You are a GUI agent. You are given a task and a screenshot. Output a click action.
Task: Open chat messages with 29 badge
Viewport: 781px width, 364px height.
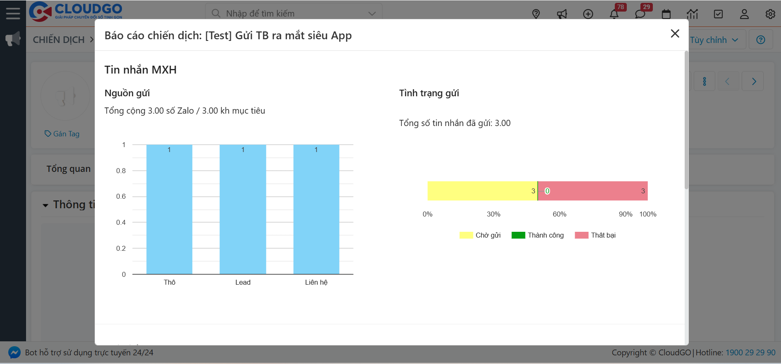(640, 14)
